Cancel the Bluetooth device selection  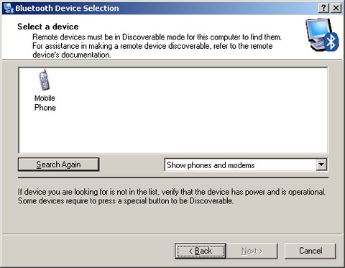[x=310, y=251]
